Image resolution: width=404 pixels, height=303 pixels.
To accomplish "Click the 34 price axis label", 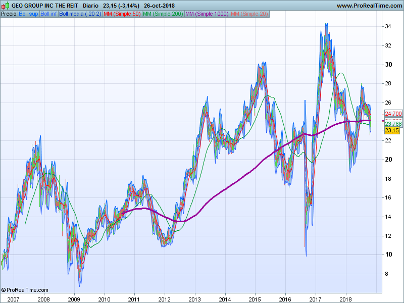I will tap(388, 27).
